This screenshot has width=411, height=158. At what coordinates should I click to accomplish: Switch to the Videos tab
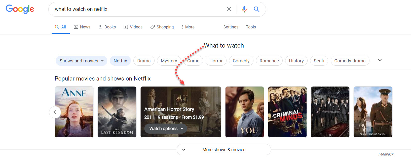pos(133,27)
